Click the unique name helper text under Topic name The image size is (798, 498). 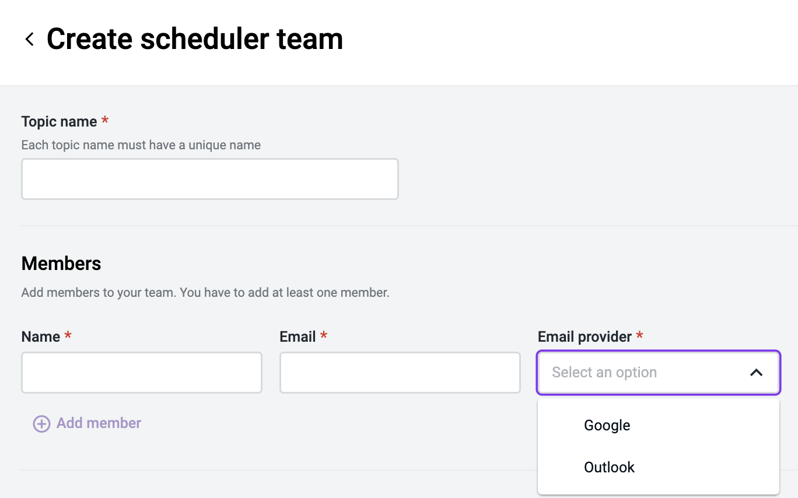(141, 145)
